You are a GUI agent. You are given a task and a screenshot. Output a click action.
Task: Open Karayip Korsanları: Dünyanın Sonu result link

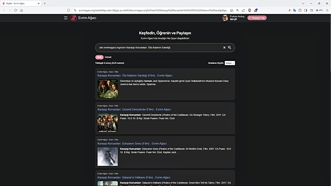click(x=132, y=143)
